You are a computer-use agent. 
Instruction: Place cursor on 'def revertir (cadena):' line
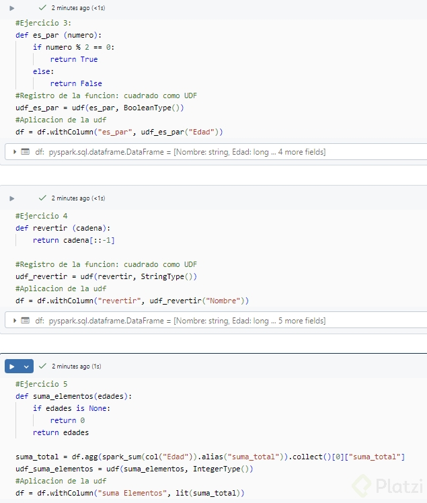63,228
